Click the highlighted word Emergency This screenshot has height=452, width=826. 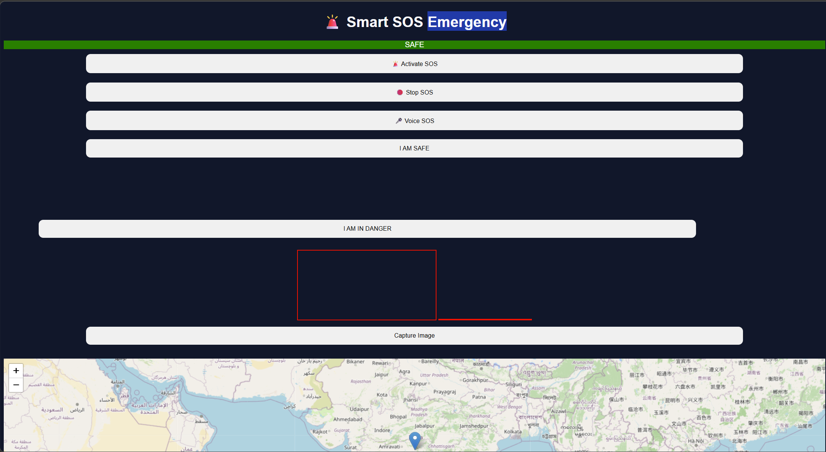467,22
